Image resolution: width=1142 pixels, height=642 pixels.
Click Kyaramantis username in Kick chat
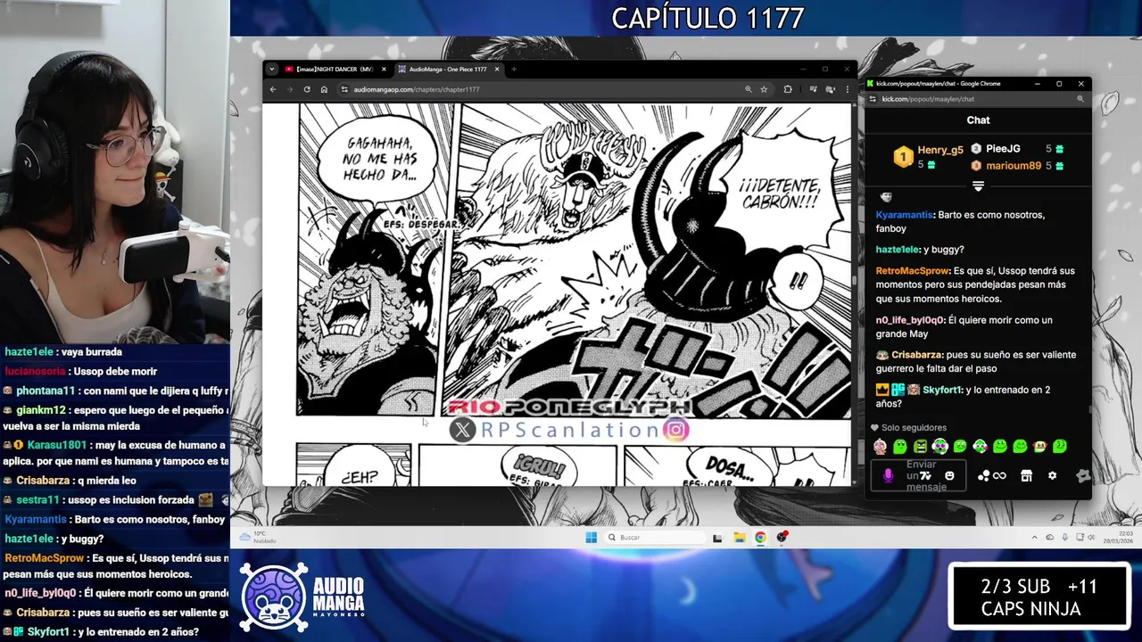904,215
